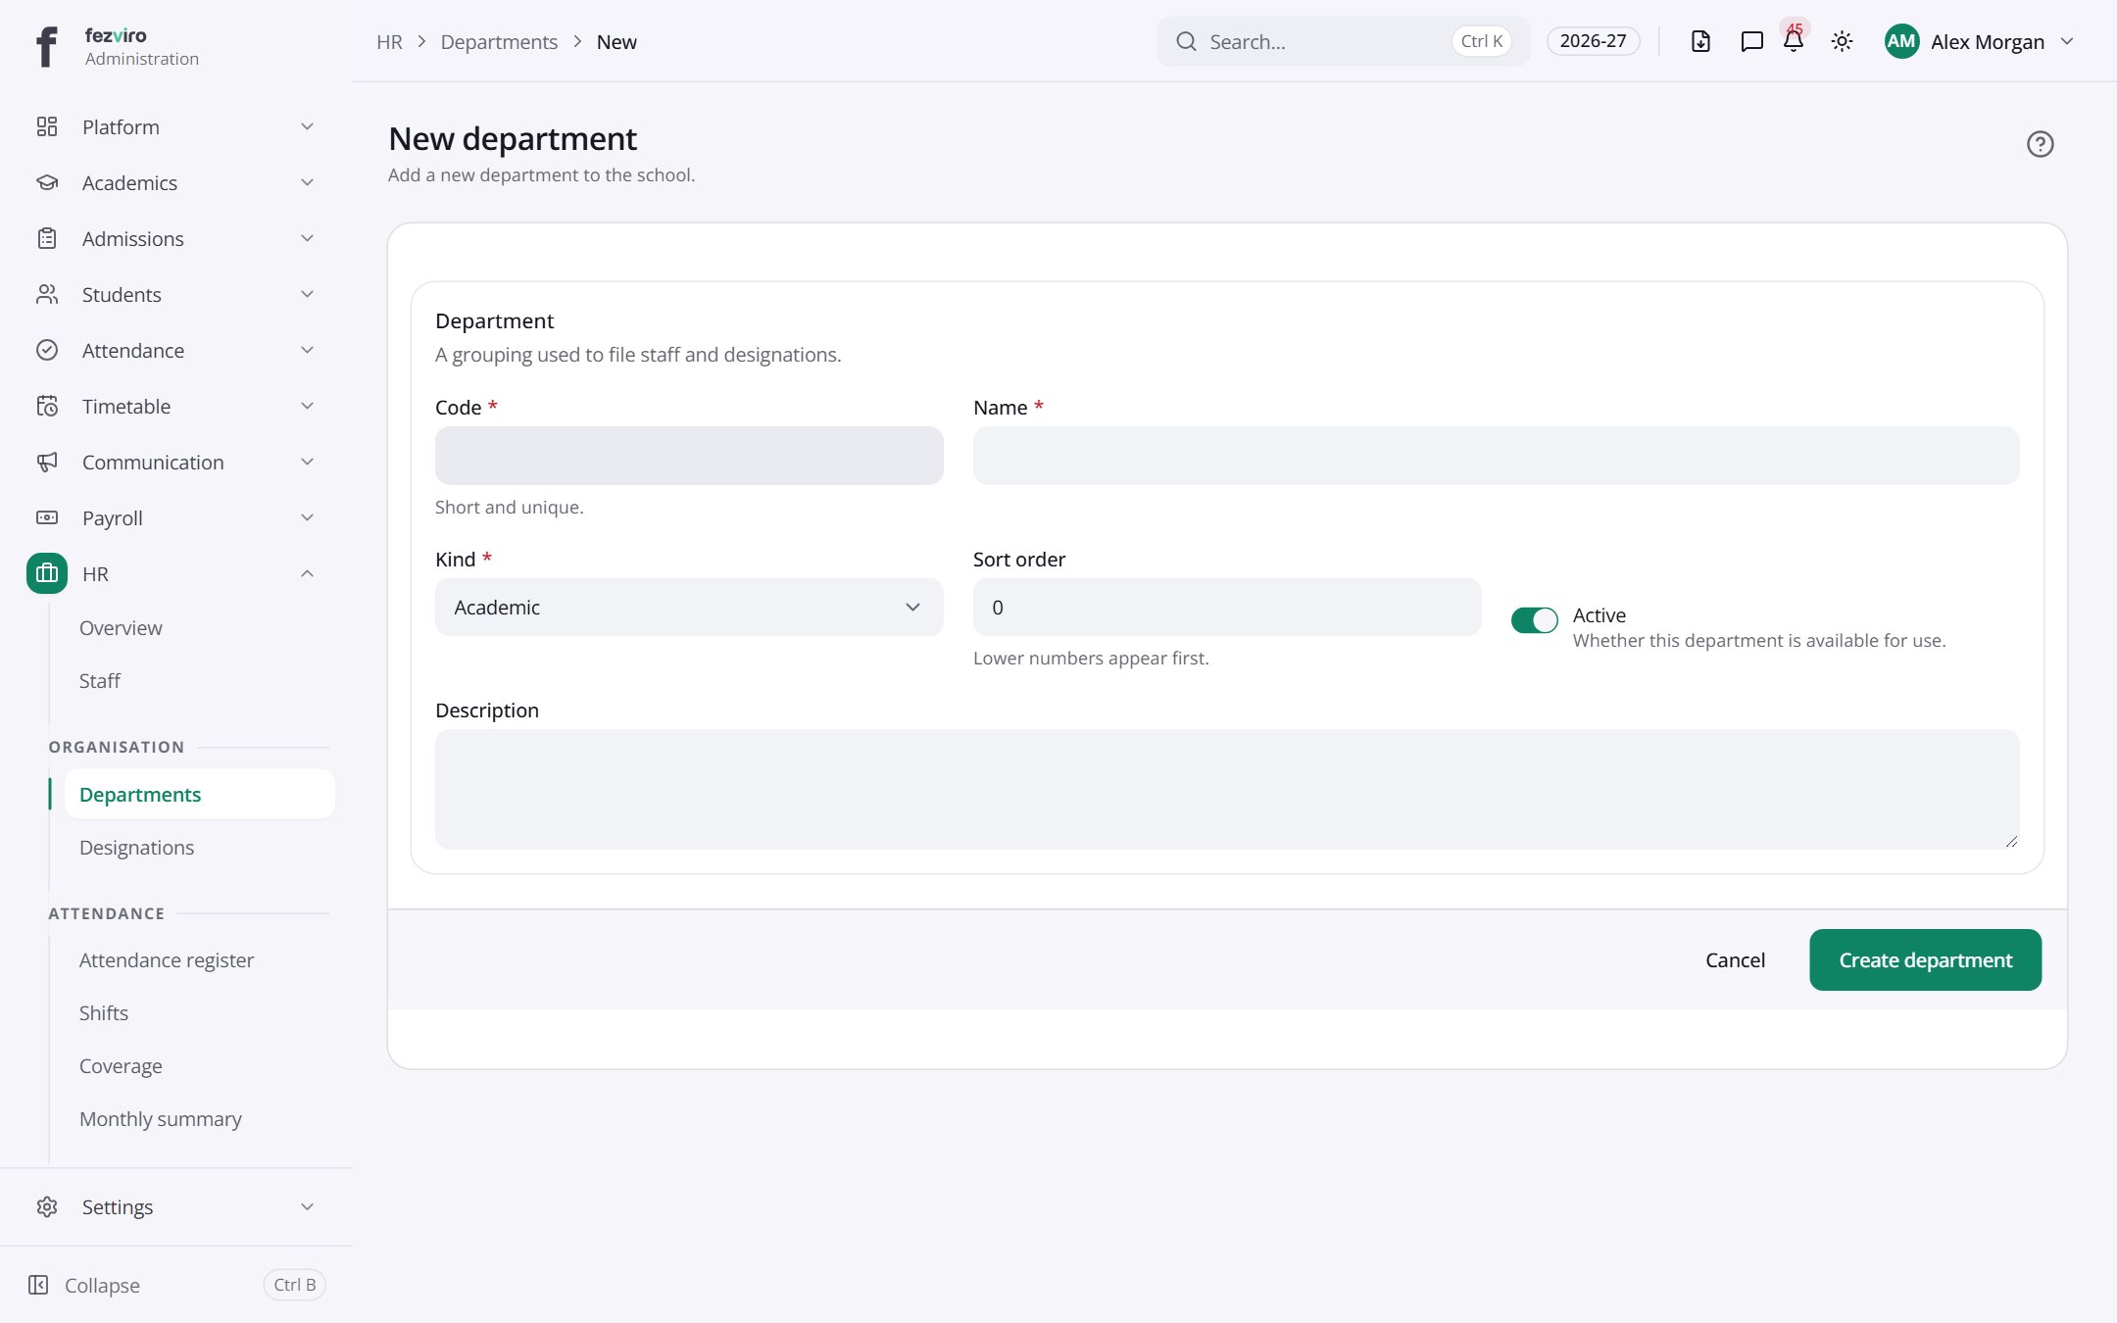
Task: Open the Kind dropdown showing Academic
Action: 689,607
